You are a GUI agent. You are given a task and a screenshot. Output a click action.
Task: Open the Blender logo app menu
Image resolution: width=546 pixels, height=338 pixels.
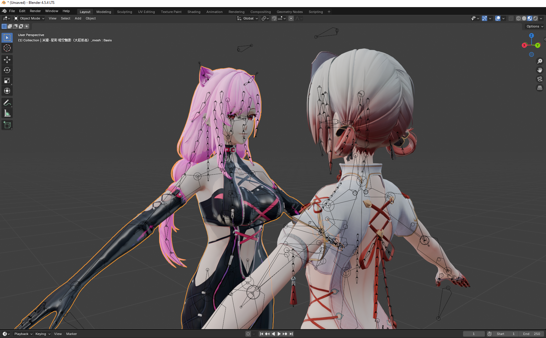[x=4, y=11]
